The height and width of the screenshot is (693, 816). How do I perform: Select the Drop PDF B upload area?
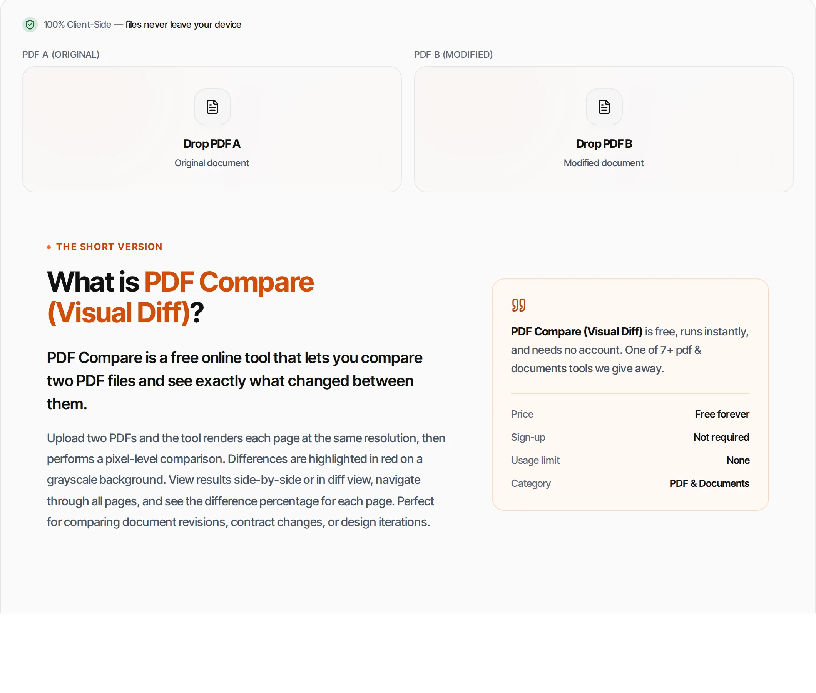point(604,129)
